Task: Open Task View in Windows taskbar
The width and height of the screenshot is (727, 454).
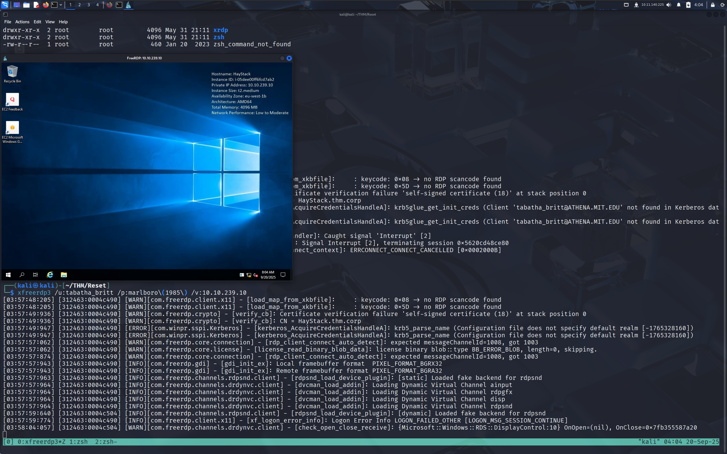Action: click(x=36, y=275)
